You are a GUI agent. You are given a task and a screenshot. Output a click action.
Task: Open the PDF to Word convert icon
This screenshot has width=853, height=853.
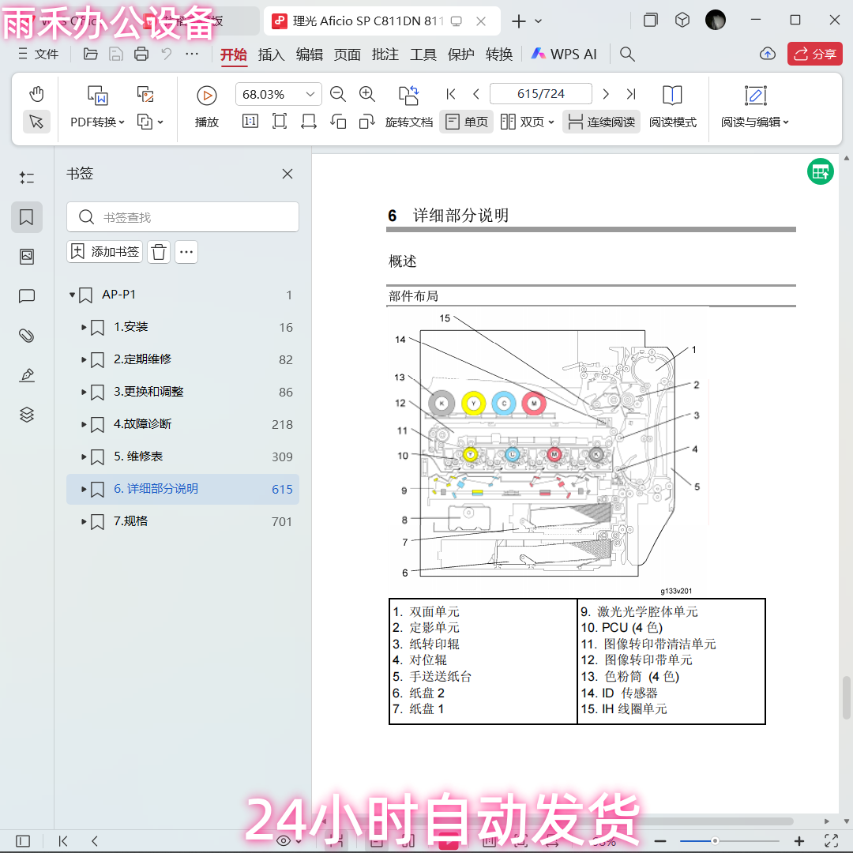[98, 96]
